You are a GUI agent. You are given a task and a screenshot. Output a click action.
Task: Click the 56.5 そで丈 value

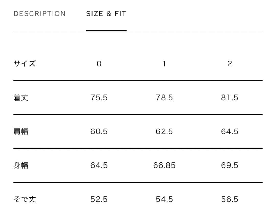tap(229, 199)
